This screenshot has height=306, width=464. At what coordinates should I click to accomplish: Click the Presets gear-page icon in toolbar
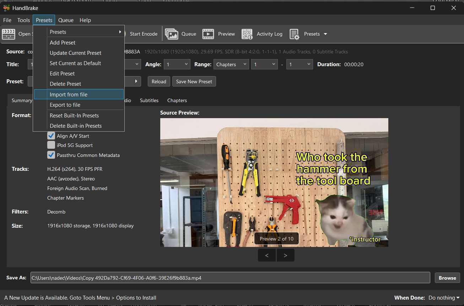295,34
